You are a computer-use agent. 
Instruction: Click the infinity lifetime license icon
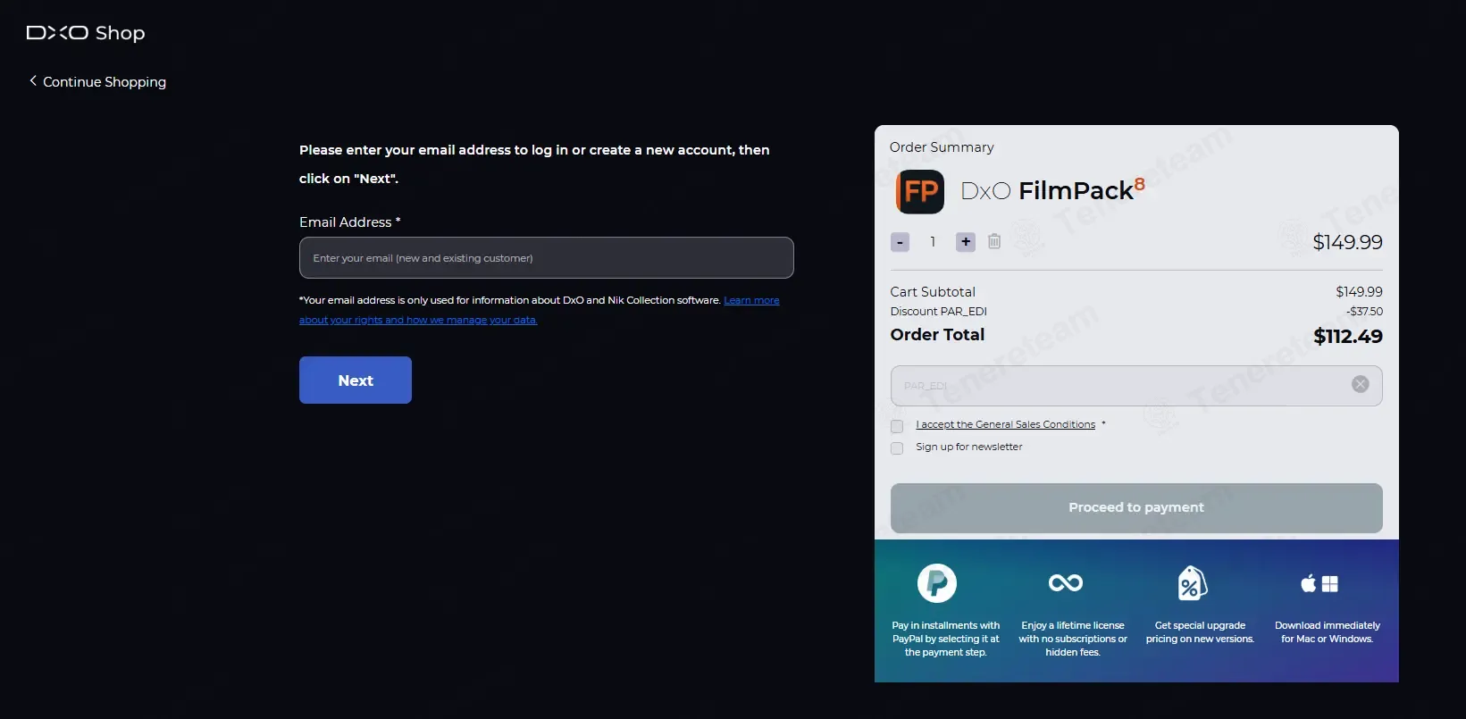point(1066,583)
